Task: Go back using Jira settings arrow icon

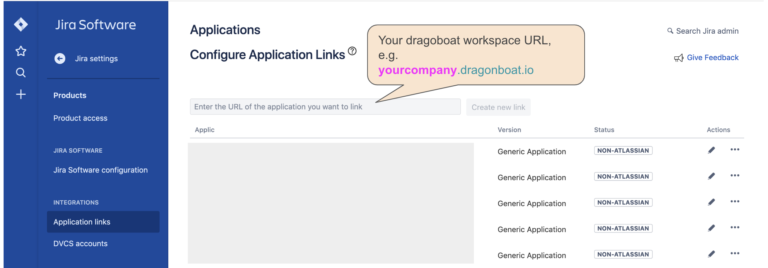Action: [x=60, y=59]
